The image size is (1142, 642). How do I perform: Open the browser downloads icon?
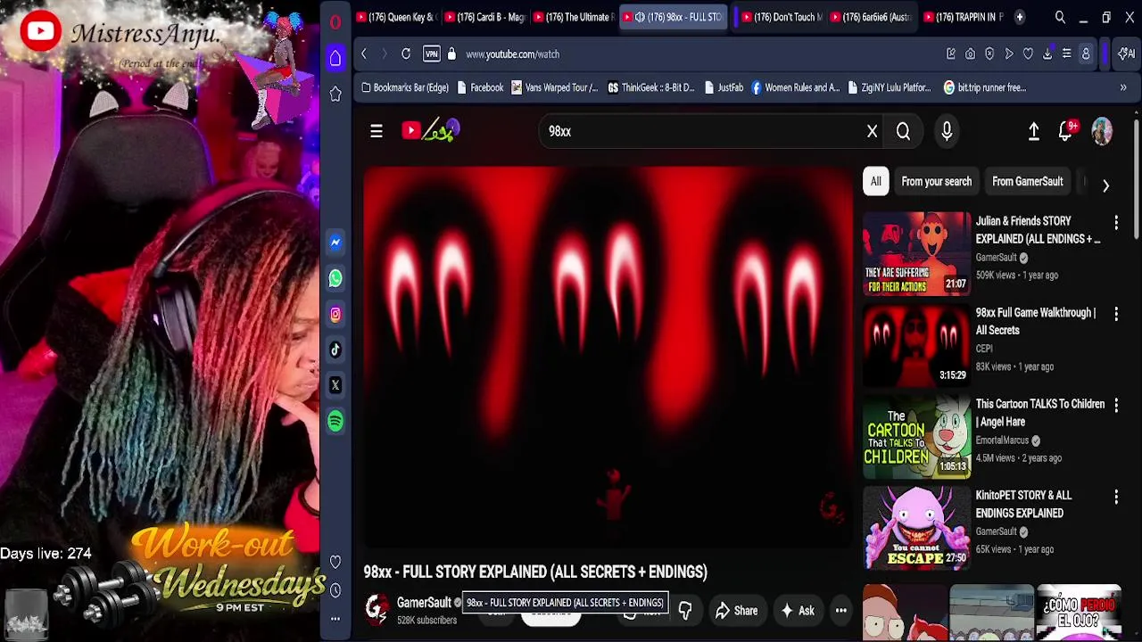1047,54
